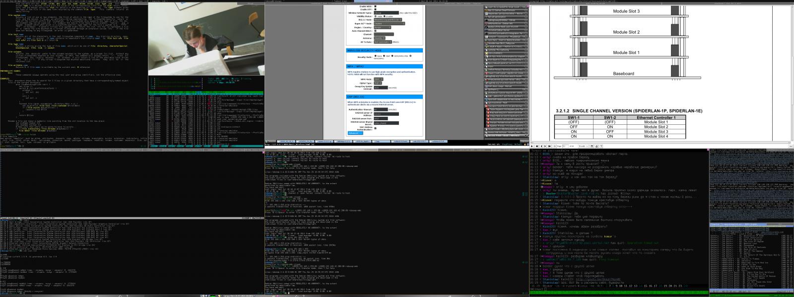Click the WIRELESS SECURITY MODE section header
This screenshot has height=297, width=794.
(385, 50)
